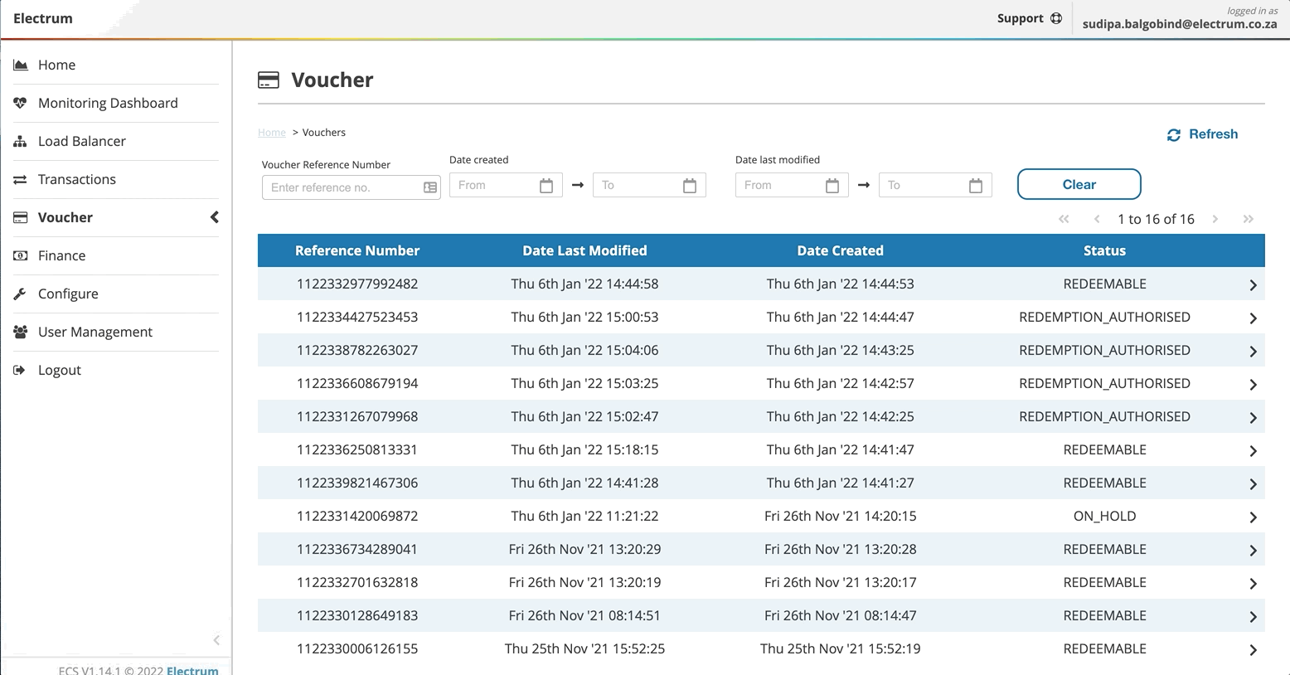Click the Monitoring Dashboard heartbeat icon
Viewport: 1290px width, 675px height.
click(x=21, y=103)
